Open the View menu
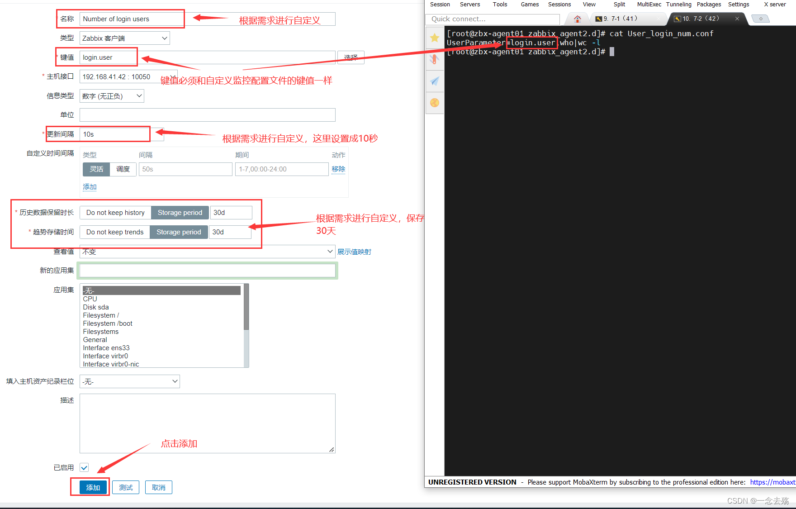 pos(589,5)
